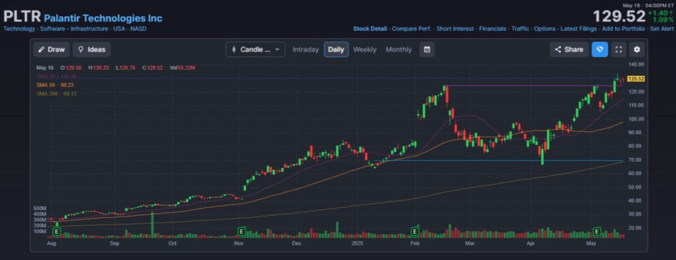Open the Latest Filings link
Viewport: 676px width, 260px height.
[578, 29]
